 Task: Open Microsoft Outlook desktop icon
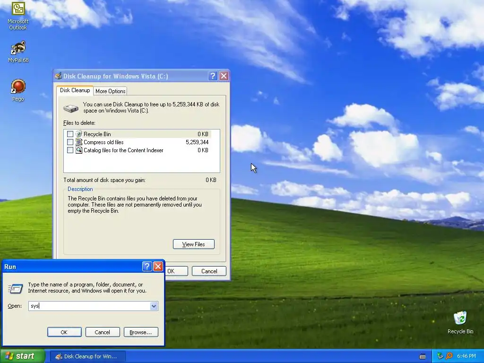18,16
